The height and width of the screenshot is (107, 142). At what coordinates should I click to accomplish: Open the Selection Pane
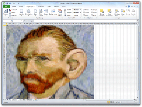point(117,13)
